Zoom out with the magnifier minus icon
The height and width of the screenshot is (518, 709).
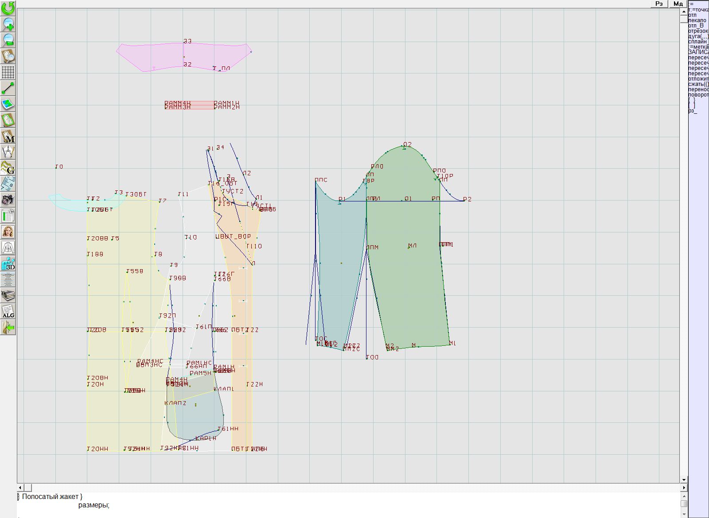coord(8,40)
